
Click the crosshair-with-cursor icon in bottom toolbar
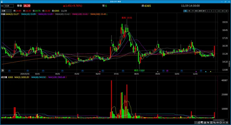click(x=214, y=123)
